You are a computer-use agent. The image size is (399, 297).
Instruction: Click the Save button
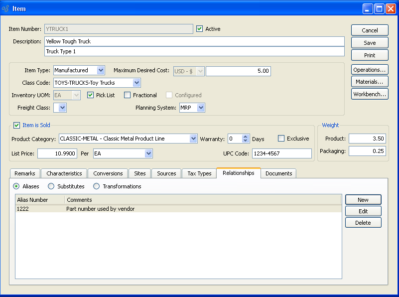[x=370, y=43]
